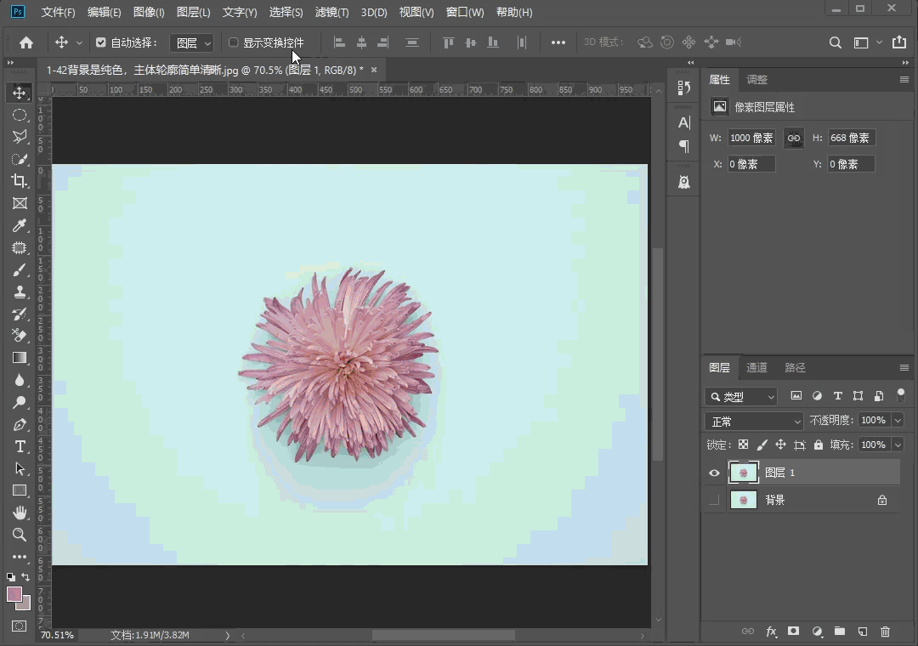The width and height of the screenshot is (918, 646).
Task: Select the Clone Stamp tool
Action: point(20,292)
